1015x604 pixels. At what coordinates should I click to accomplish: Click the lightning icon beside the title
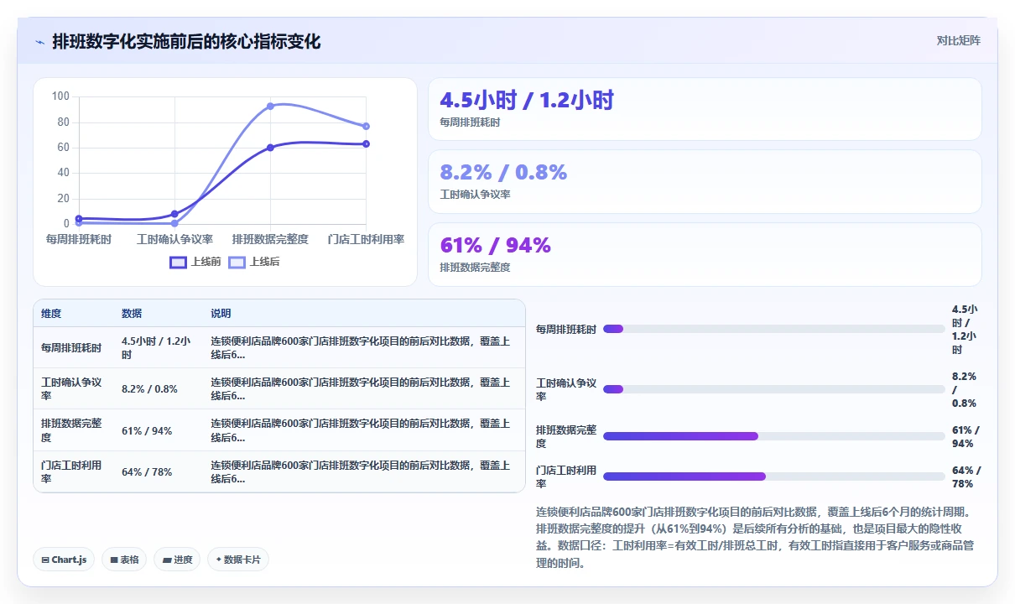coord(39,41)
